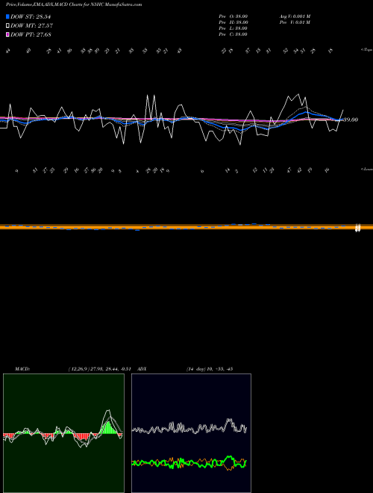Image resolution: width=373 pixels, height=493 pixels.
Task: Select the DOW PT value text
Action: (31, 34)
